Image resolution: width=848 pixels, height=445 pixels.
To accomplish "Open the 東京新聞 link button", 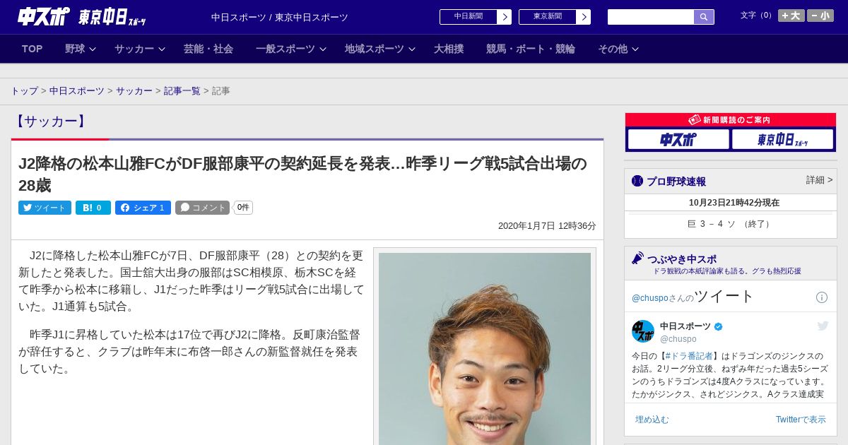I will pos(555,17).
